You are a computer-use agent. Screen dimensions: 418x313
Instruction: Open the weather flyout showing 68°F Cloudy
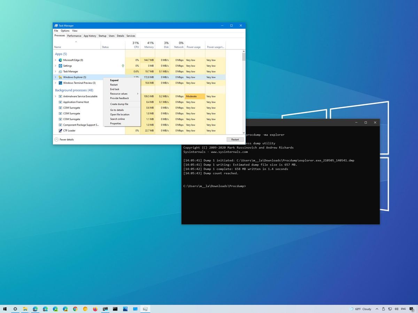(362, 309)
